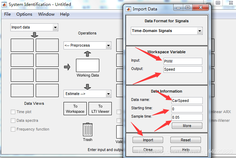
Task: Click the Data name field containing CarSpeed
Action: 187,101
